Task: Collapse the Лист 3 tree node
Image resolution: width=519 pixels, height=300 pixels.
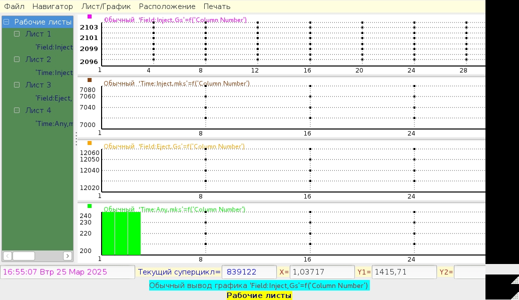Action: (x=17, y=85)
